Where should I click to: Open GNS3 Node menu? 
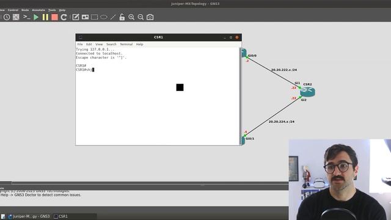point(25,10)
